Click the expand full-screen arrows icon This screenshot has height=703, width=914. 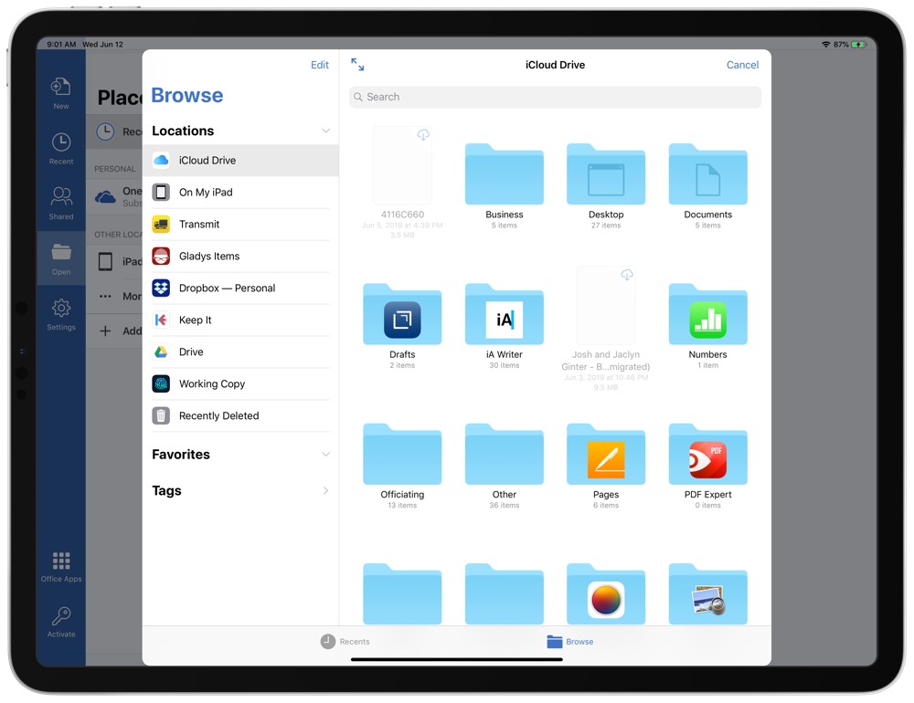pyautogui.click(x=357, y=65)
